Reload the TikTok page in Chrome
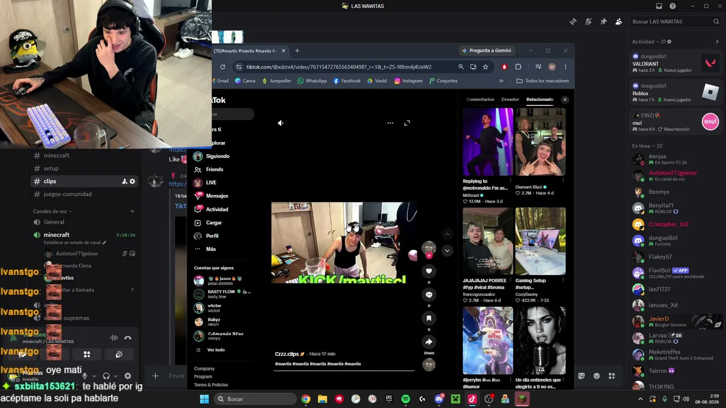This screenshot has height=408, width=726. pos(222,67)
